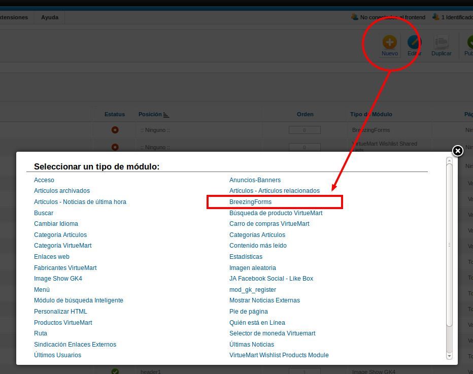The image size is (473, 374).
Task: Select Pie de página module type
Action: (249, 312)
